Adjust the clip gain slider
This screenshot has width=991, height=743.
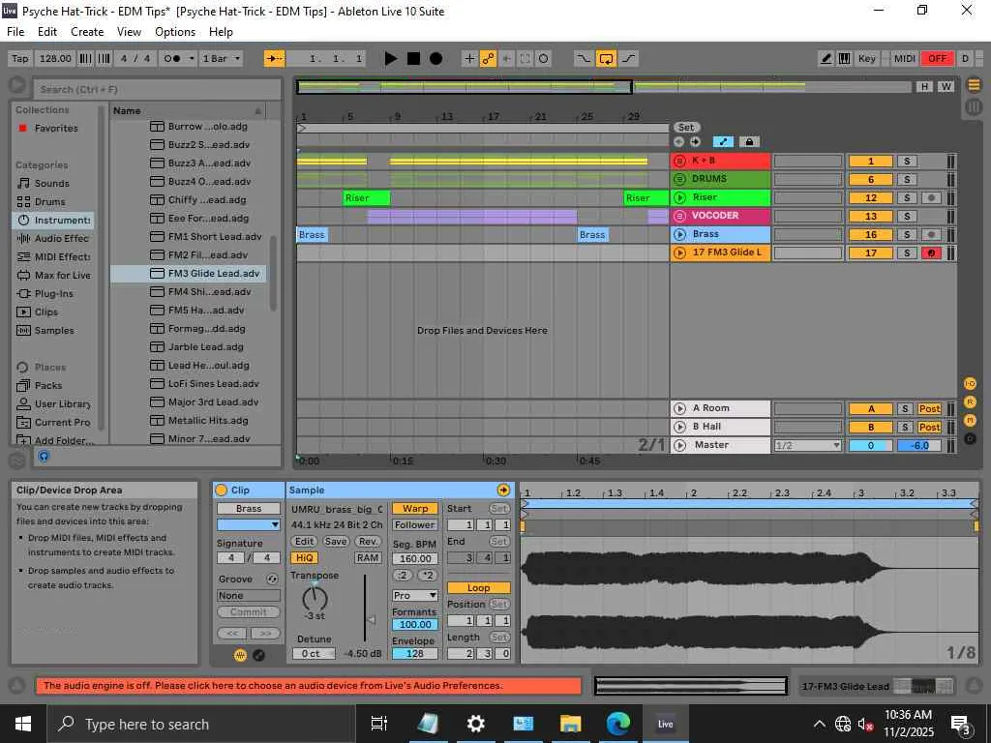tap(372, 620)
